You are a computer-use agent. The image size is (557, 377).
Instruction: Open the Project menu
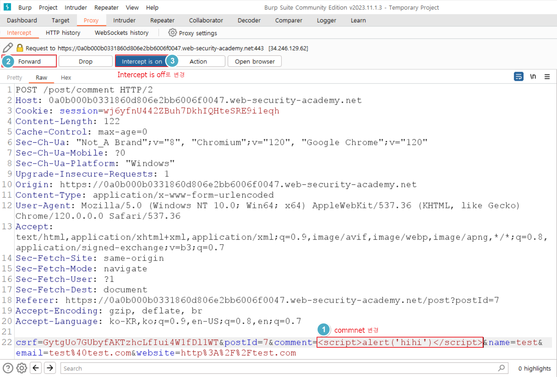coord(48,7)
